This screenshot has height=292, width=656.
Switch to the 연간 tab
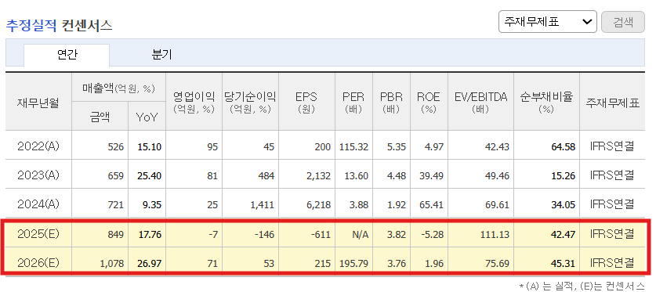[x=67, y=55]
